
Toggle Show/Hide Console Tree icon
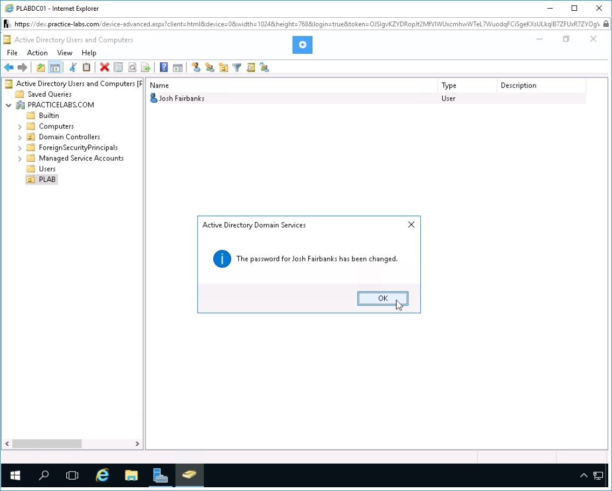tap(54, 67)
